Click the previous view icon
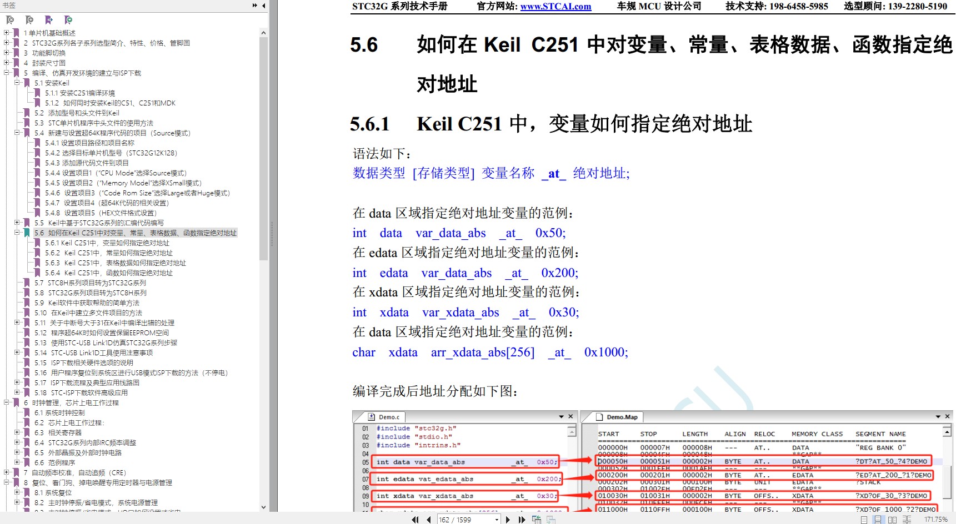956x524 pixels. pyautogui.click(x=537, y=520)
